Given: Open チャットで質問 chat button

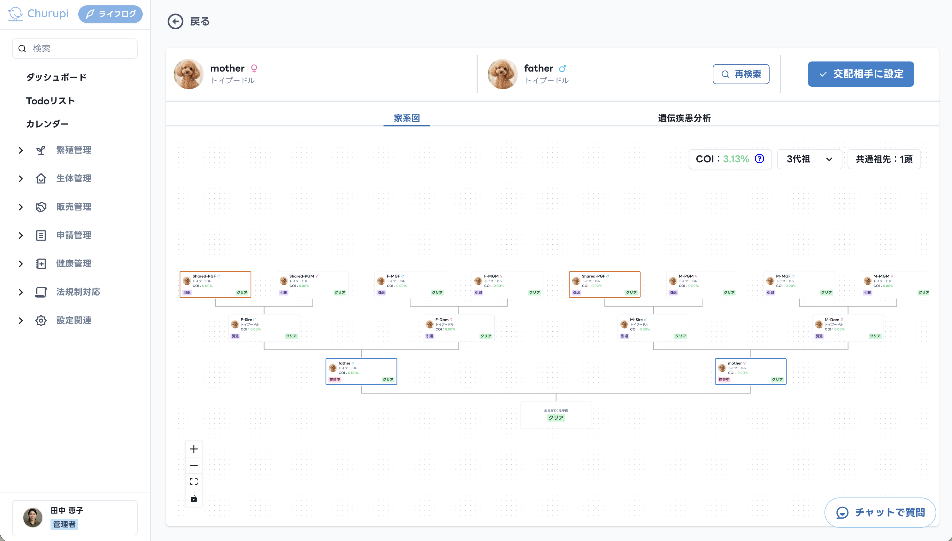Looking at the screenshot, I should (880, 512).
